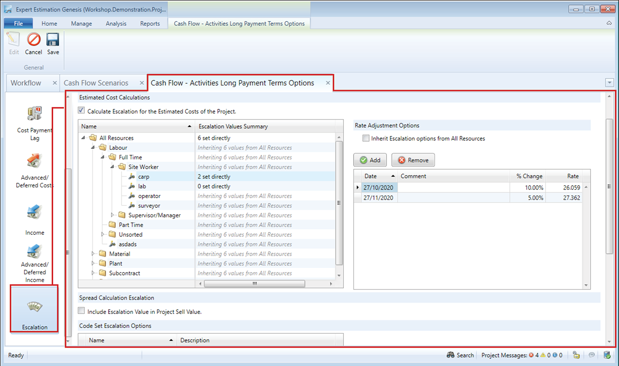Image resolution: width=619 pixels, height=366 pixels.
Task: Check Include Escalation Value in Project Sell Value
Action: coord(81,311)
